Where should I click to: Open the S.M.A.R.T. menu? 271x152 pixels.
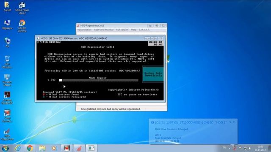(144, 30)
